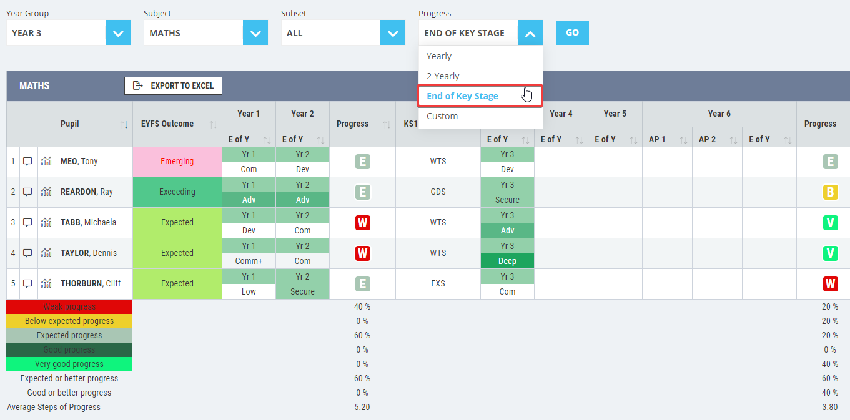
Task: Open graph icon for TAYLOR, Dennis
Action: (x=46, y=253)
